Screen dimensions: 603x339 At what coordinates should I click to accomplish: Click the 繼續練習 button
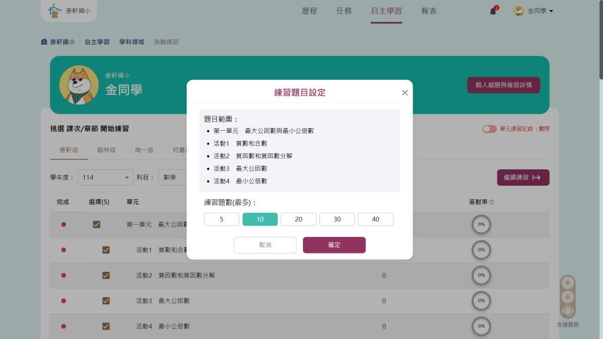523,177
